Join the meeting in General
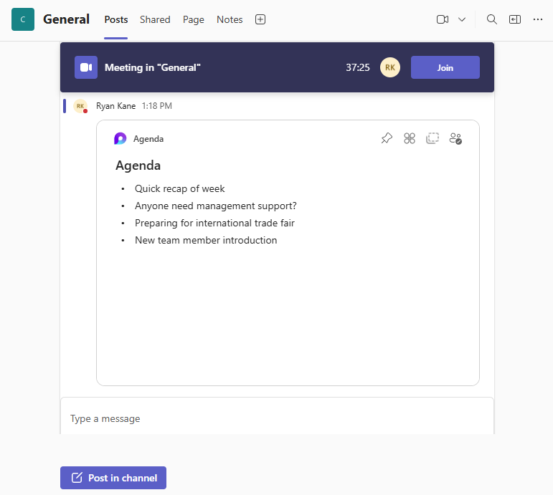This screenshot has width=553, height=495. pyautogui.click(x=445, y=67)
